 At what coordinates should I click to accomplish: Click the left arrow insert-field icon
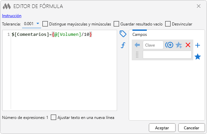(137, 45)
